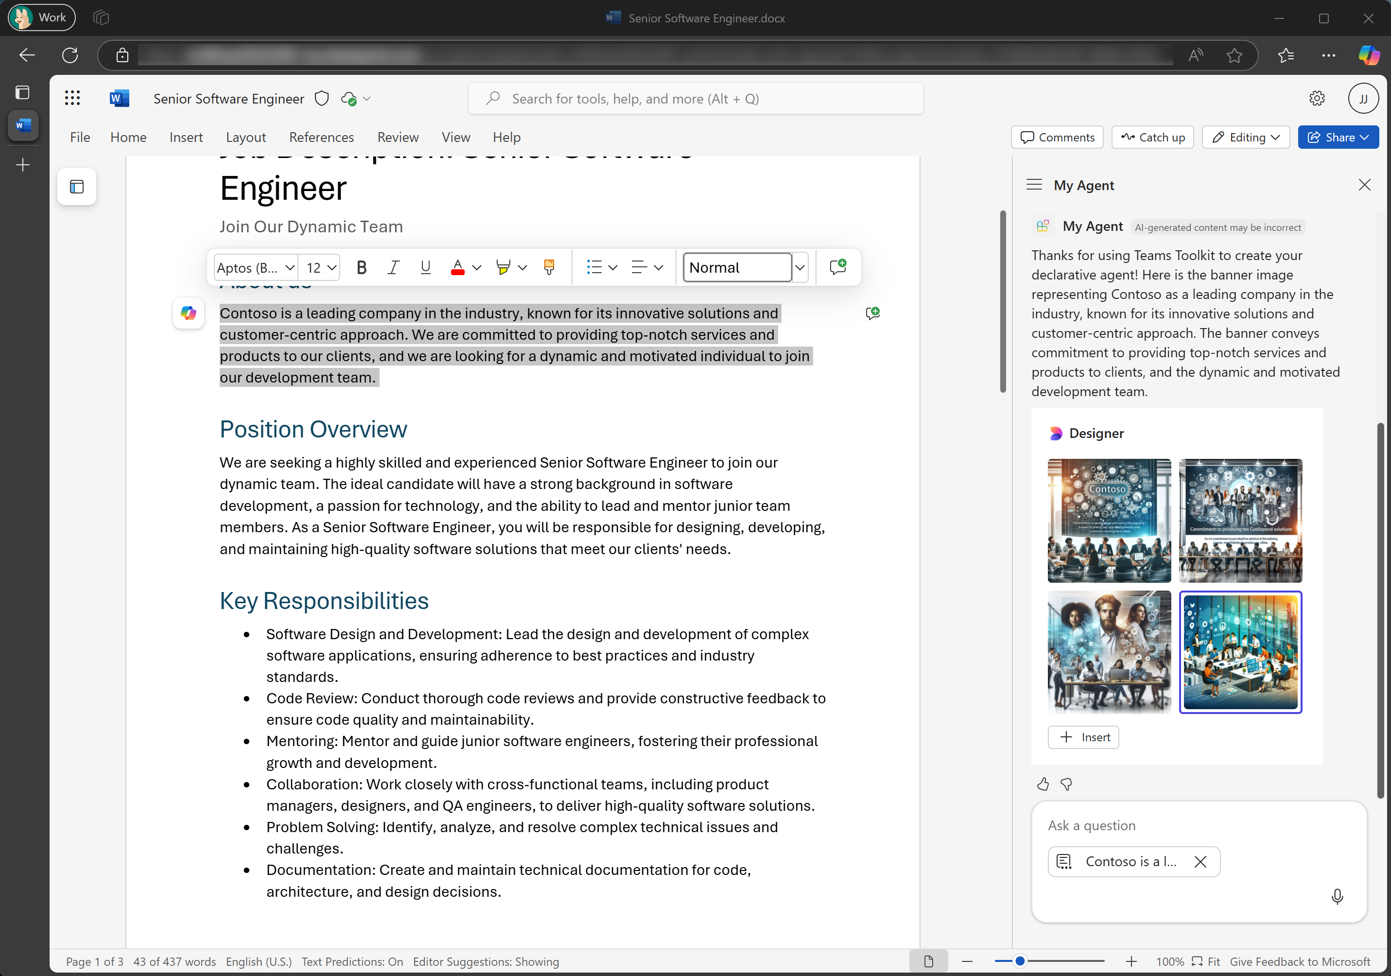Viewport: 1391px width, 976px height.
Task: Click the Catch up button
Action: pos(1152,138)
